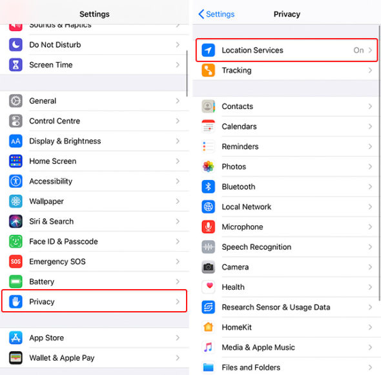This screenshot has width=381, height=375.
Task: Open Wallet & Apple Pay
Action: 94,358
